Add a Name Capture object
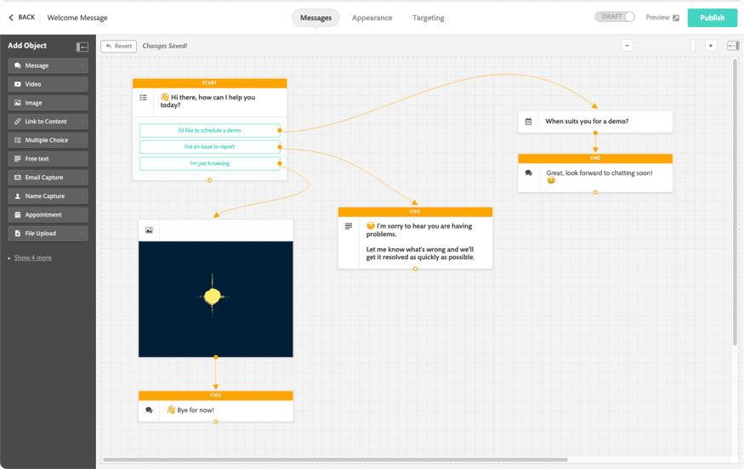Viewport: 744px width, 469px height. (x=48, y=196)
